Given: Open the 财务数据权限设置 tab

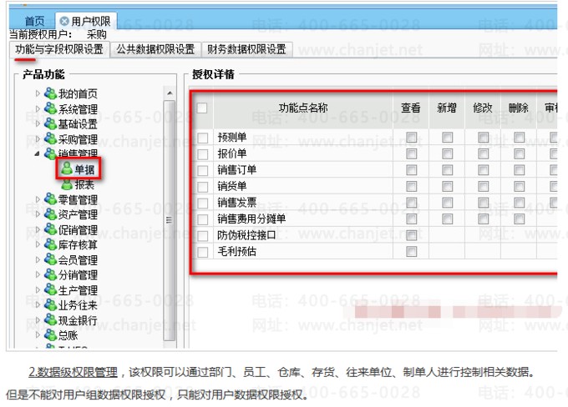Looking at the screenshot, I should 246,49.
